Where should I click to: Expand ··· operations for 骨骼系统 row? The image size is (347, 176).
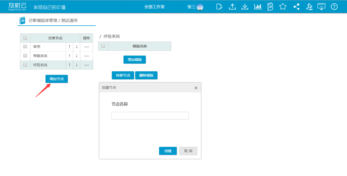pos(87,56)
